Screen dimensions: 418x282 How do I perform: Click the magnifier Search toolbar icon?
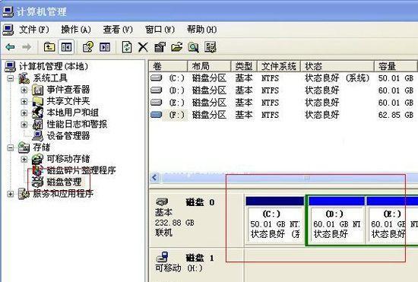point(193,47)
